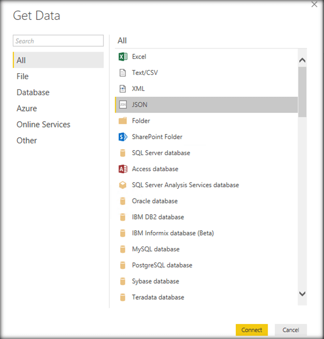Click the MySQL database icon
324x339 pixels.
123,249
